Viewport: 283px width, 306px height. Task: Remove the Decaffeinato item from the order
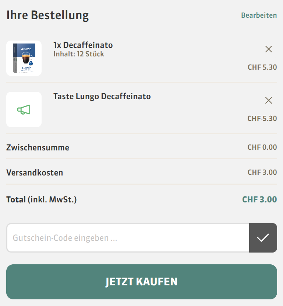coord(269,49)
